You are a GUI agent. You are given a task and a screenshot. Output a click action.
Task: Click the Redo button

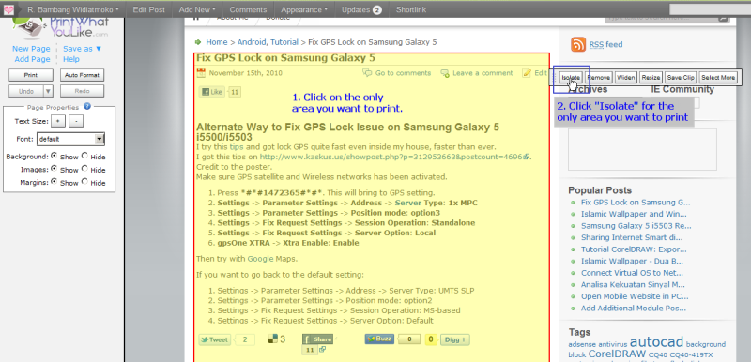(x=82, y=91)
